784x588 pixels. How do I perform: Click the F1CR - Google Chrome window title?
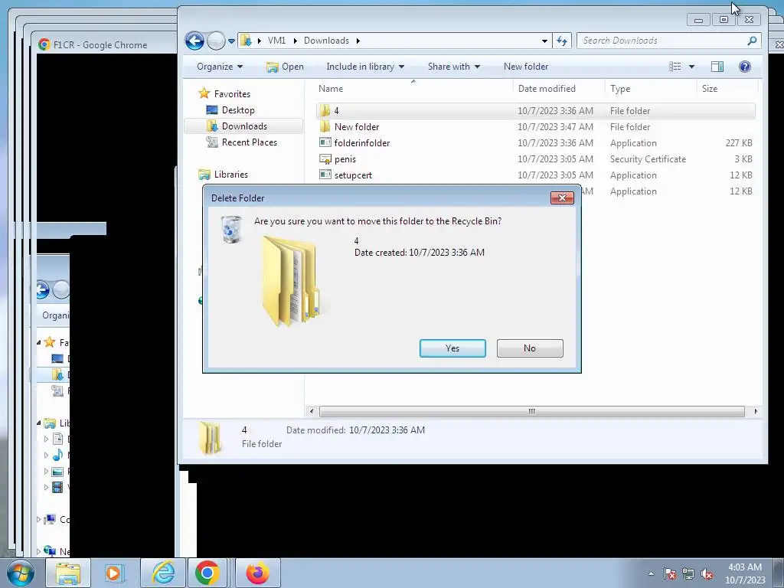pos(100,45)
